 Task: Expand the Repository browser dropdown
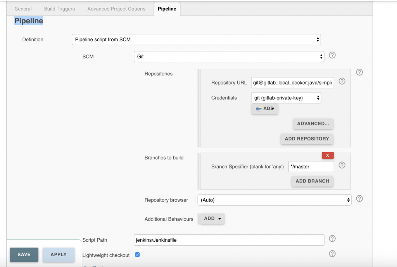(x=274, y=200)
